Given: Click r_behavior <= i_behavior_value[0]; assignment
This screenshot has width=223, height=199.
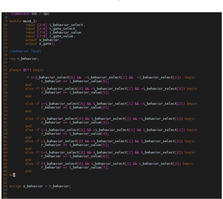Looking at the screenshot, I should coord(75,81).
